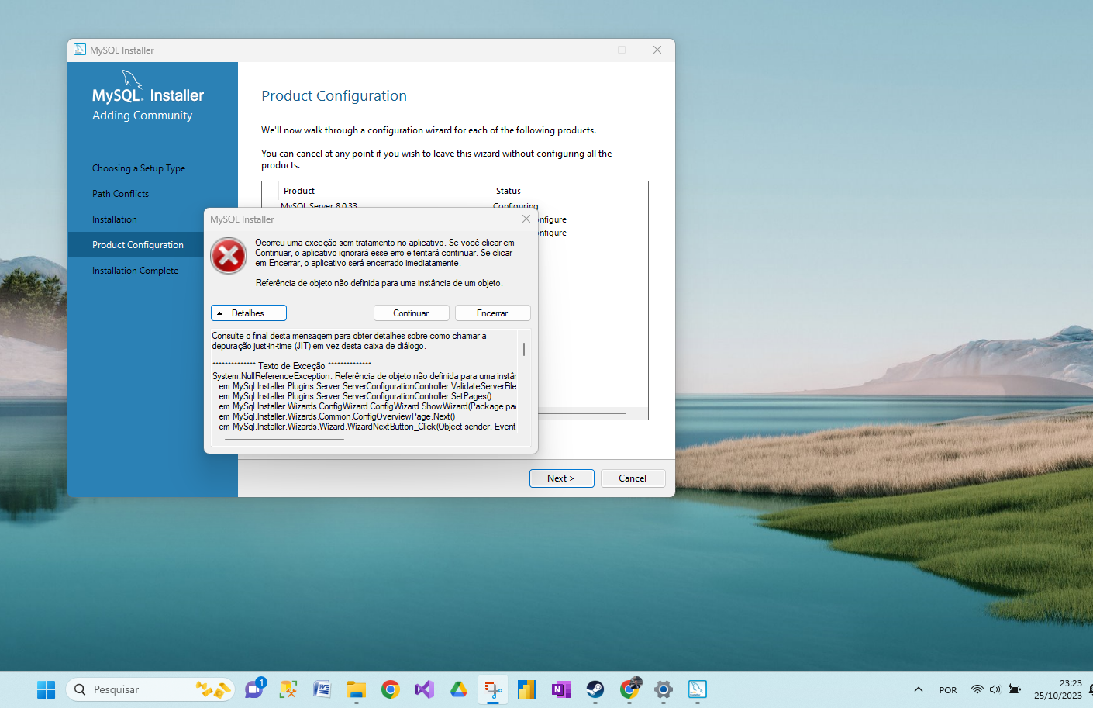Open Teams chat from the taskbar

tap(254, 689)
